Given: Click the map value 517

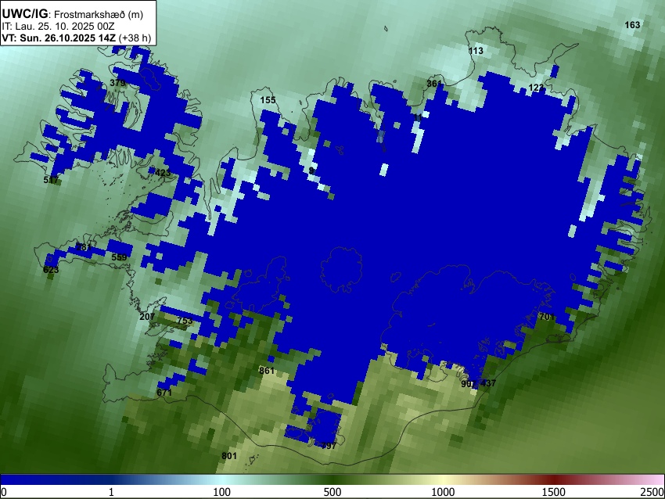Looking at the screenshot, I should tap(52, 180).
